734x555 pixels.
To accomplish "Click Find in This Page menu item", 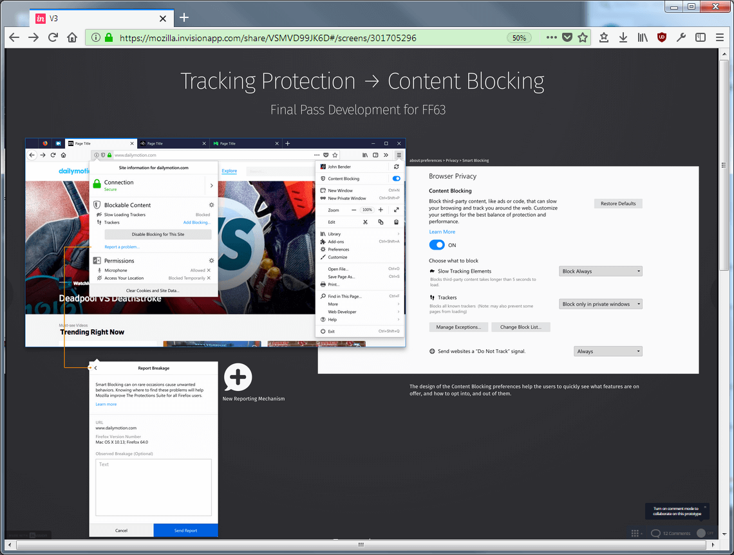I will tap(360, 296).
